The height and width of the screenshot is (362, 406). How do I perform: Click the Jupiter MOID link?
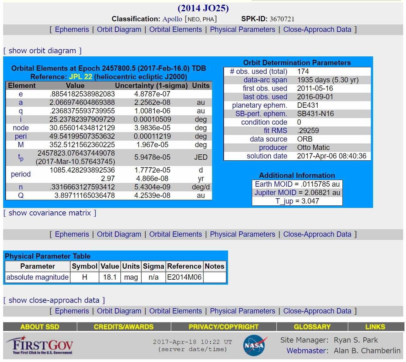[x=275, y=193]
